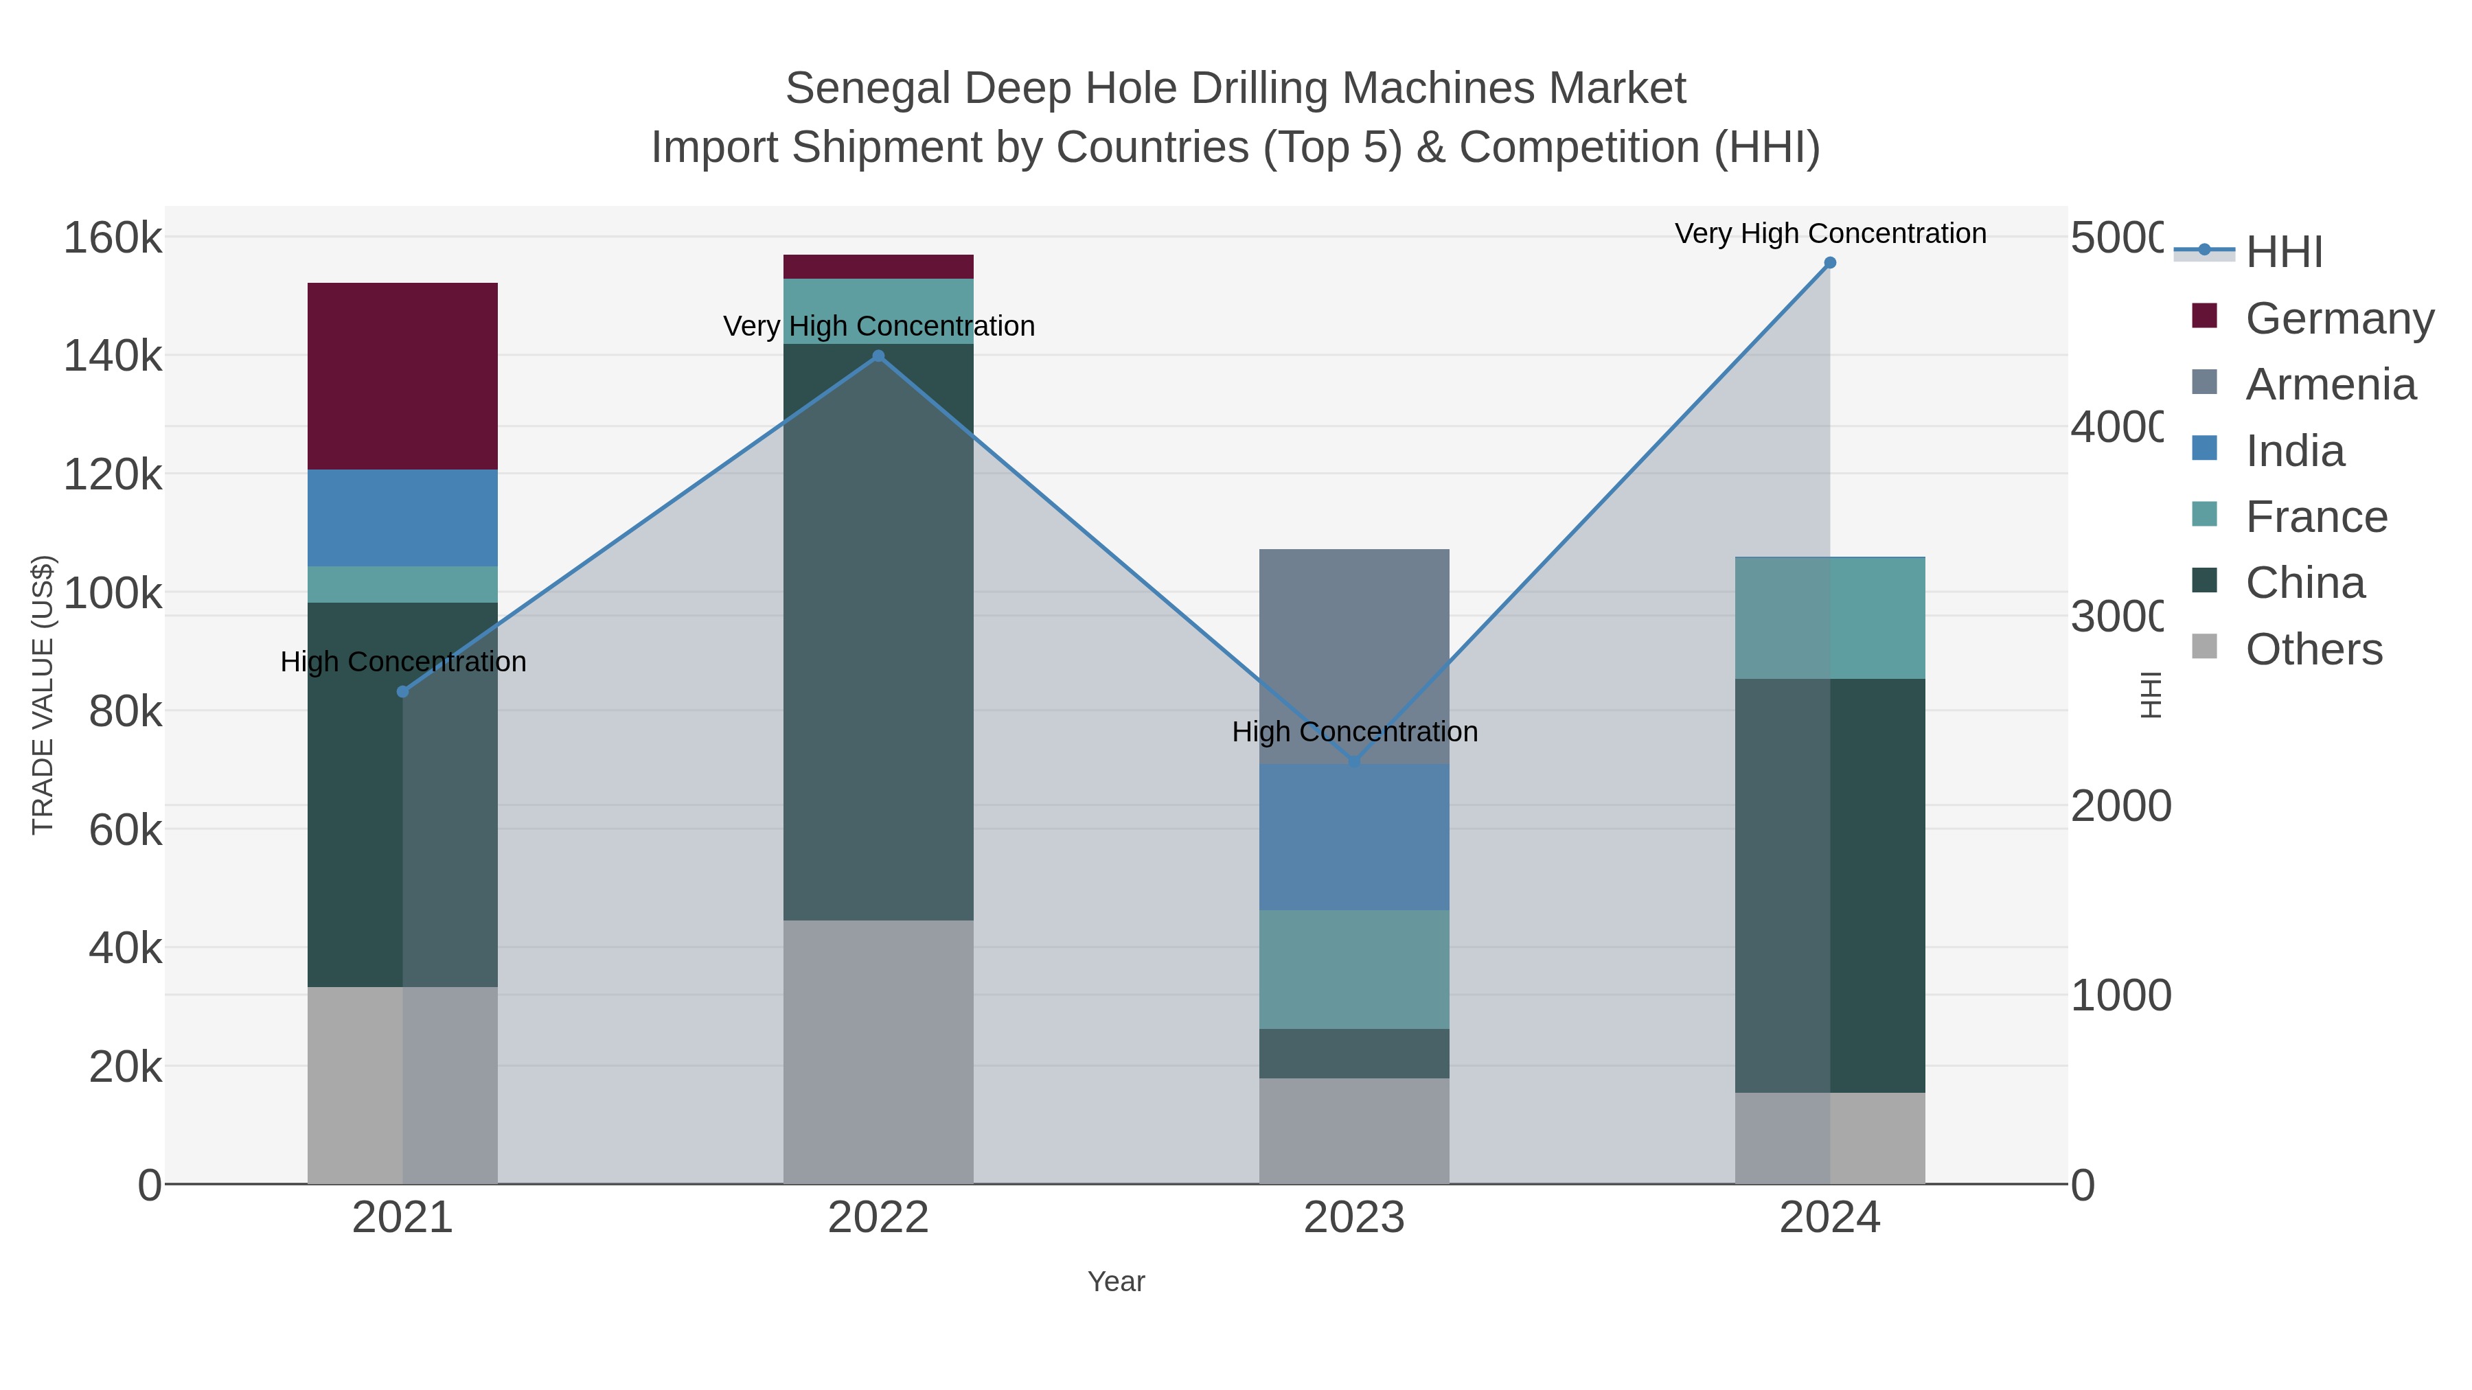Viewport: 2472px width, 1390px height.
Task: Click the chart title 'Senegal Deep Hole Drilling Machines Market'
Action: coord(1235,89)
